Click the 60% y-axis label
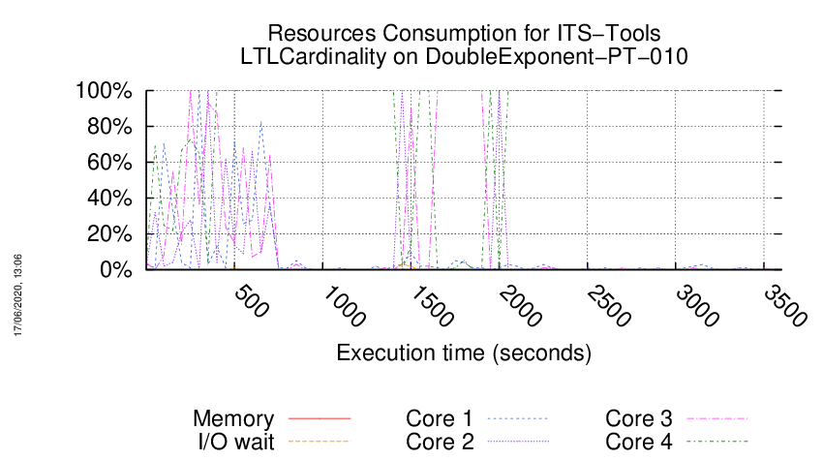Image resolution: width=823 pixels, height=460 pixels. coord(109,163)
